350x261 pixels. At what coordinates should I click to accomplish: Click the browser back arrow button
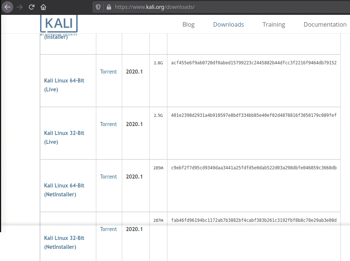[7, 7]
